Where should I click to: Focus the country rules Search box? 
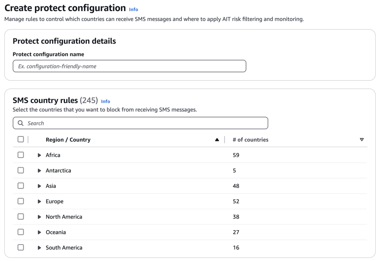click(145, 123)
